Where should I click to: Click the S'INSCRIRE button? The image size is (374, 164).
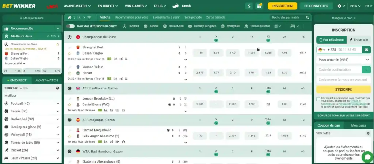(343, 89)
